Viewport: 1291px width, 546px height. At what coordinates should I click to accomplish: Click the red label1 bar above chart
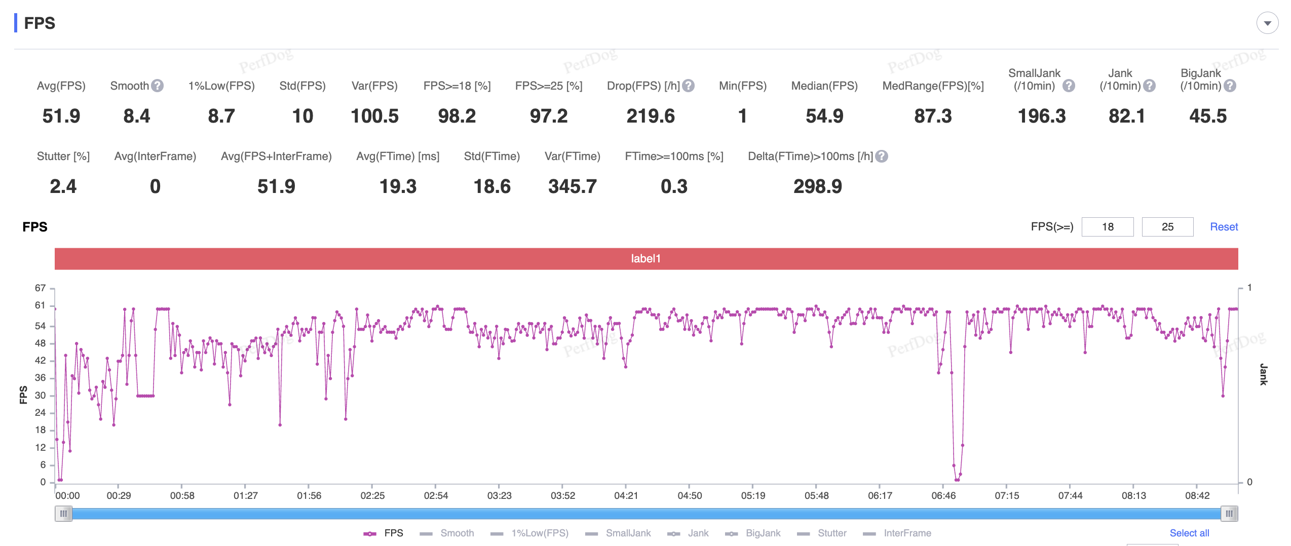(646, 259)
